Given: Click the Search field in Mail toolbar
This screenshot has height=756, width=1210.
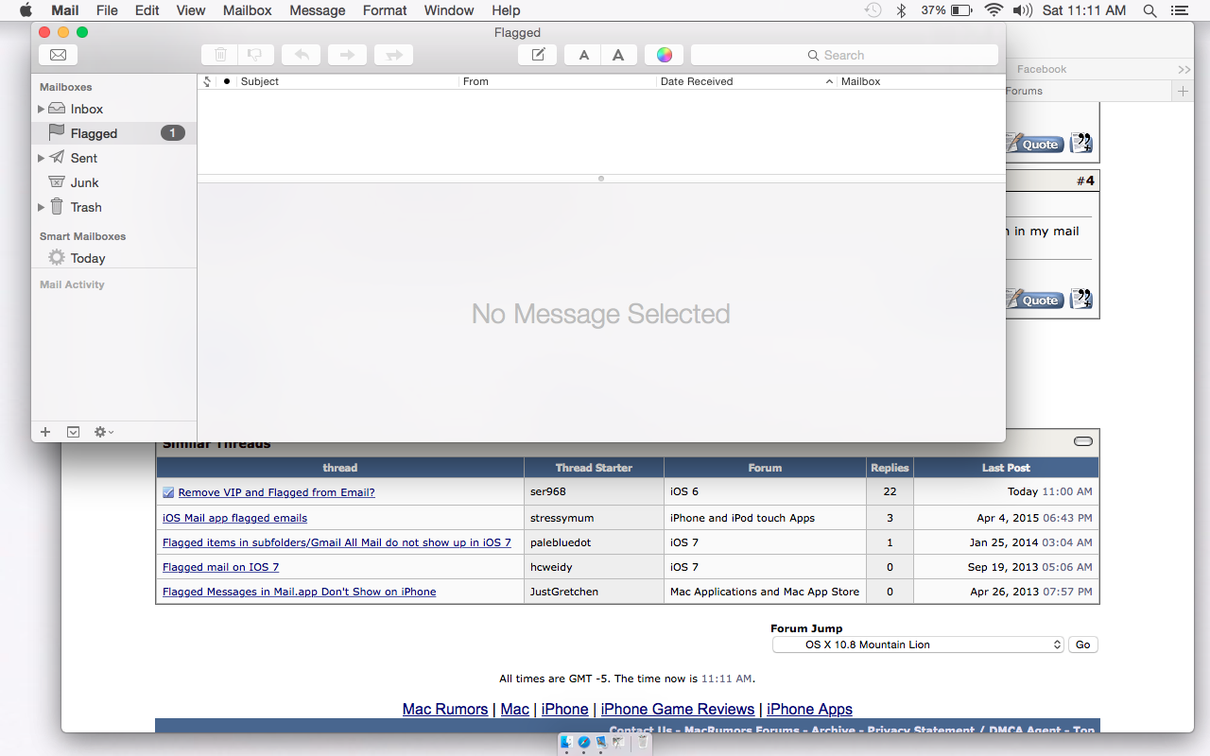Looking at the screenshot, I should tap(844, 55).
